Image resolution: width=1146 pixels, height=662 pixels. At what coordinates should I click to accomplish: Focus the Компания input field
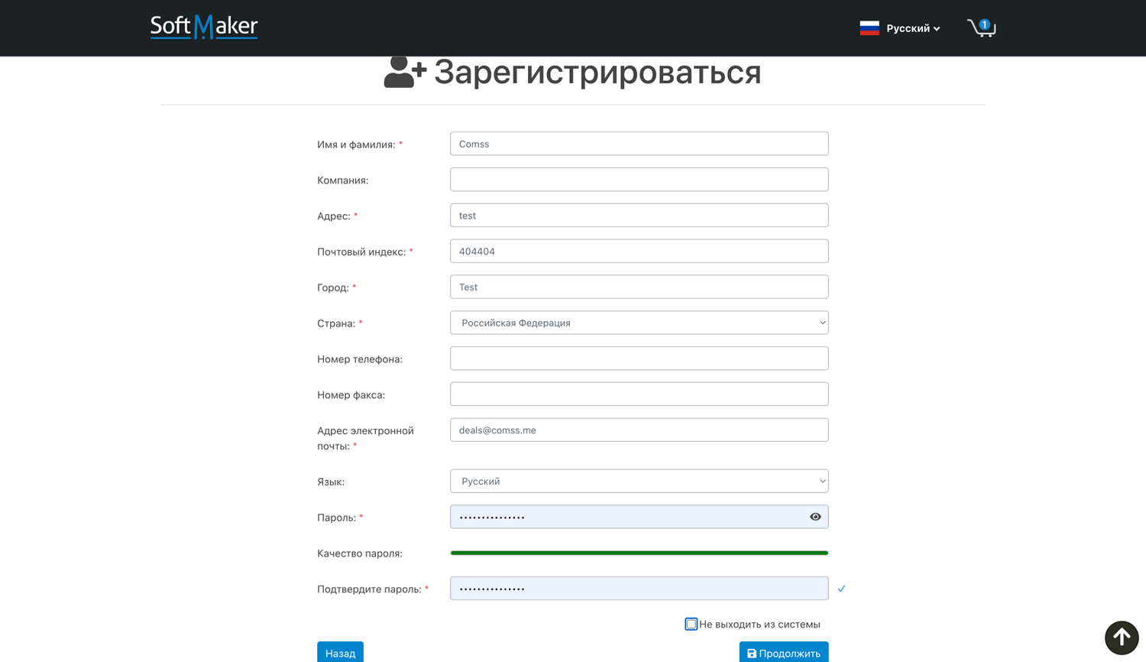coord(639,180)
